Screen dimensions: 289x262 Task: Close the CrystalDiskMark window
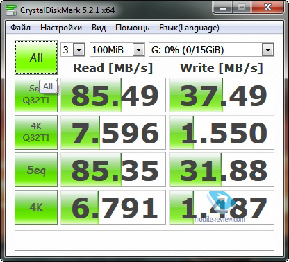point(267,8)
